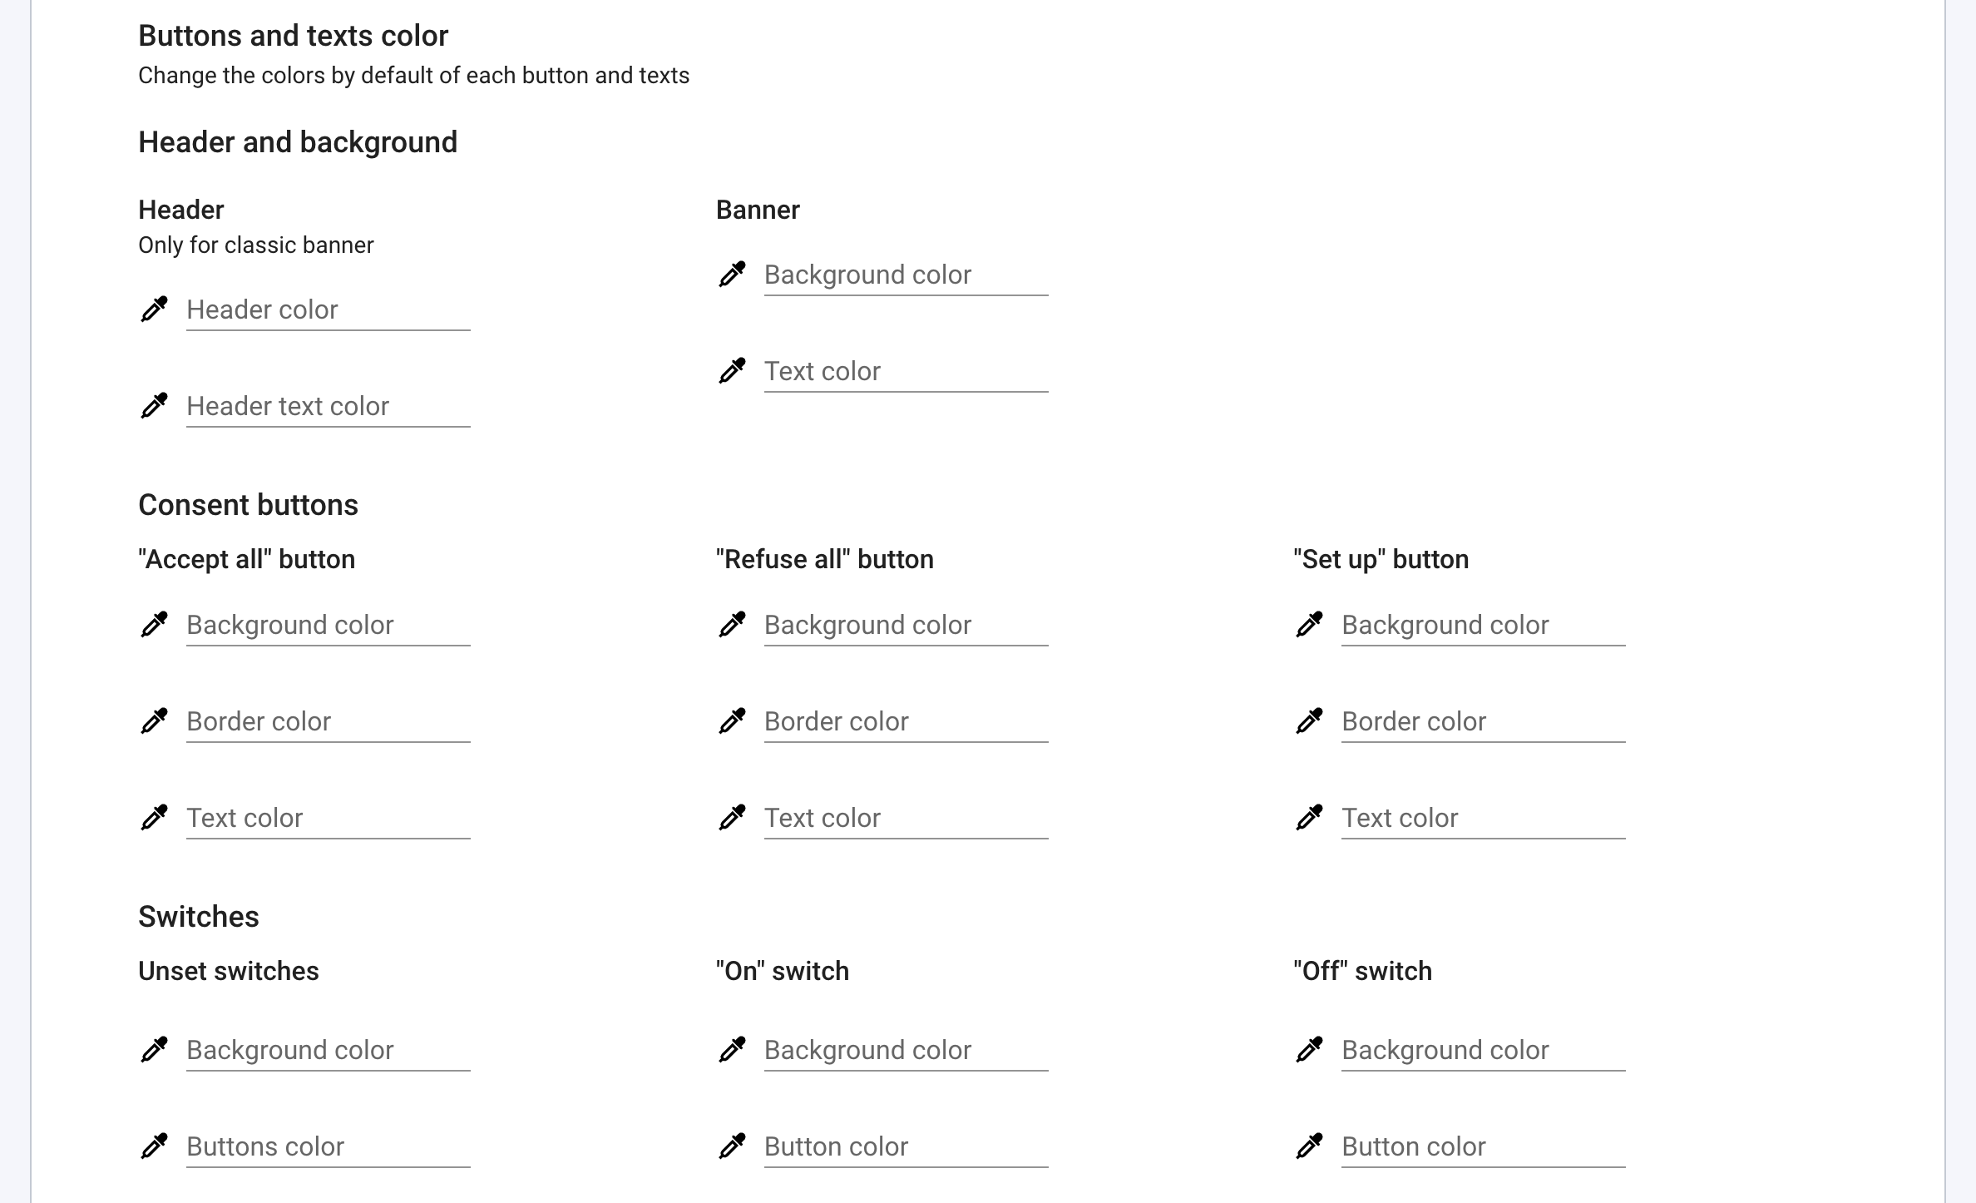
Task: Open the eyedropper for Header text color
Action: (x=155, y=407)
